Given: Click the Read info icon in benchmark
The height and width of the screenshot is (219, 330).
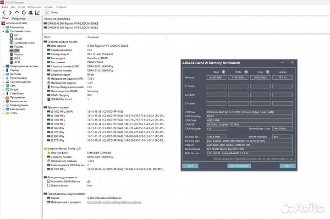Looking at the screenshot, I should point(223,72).
